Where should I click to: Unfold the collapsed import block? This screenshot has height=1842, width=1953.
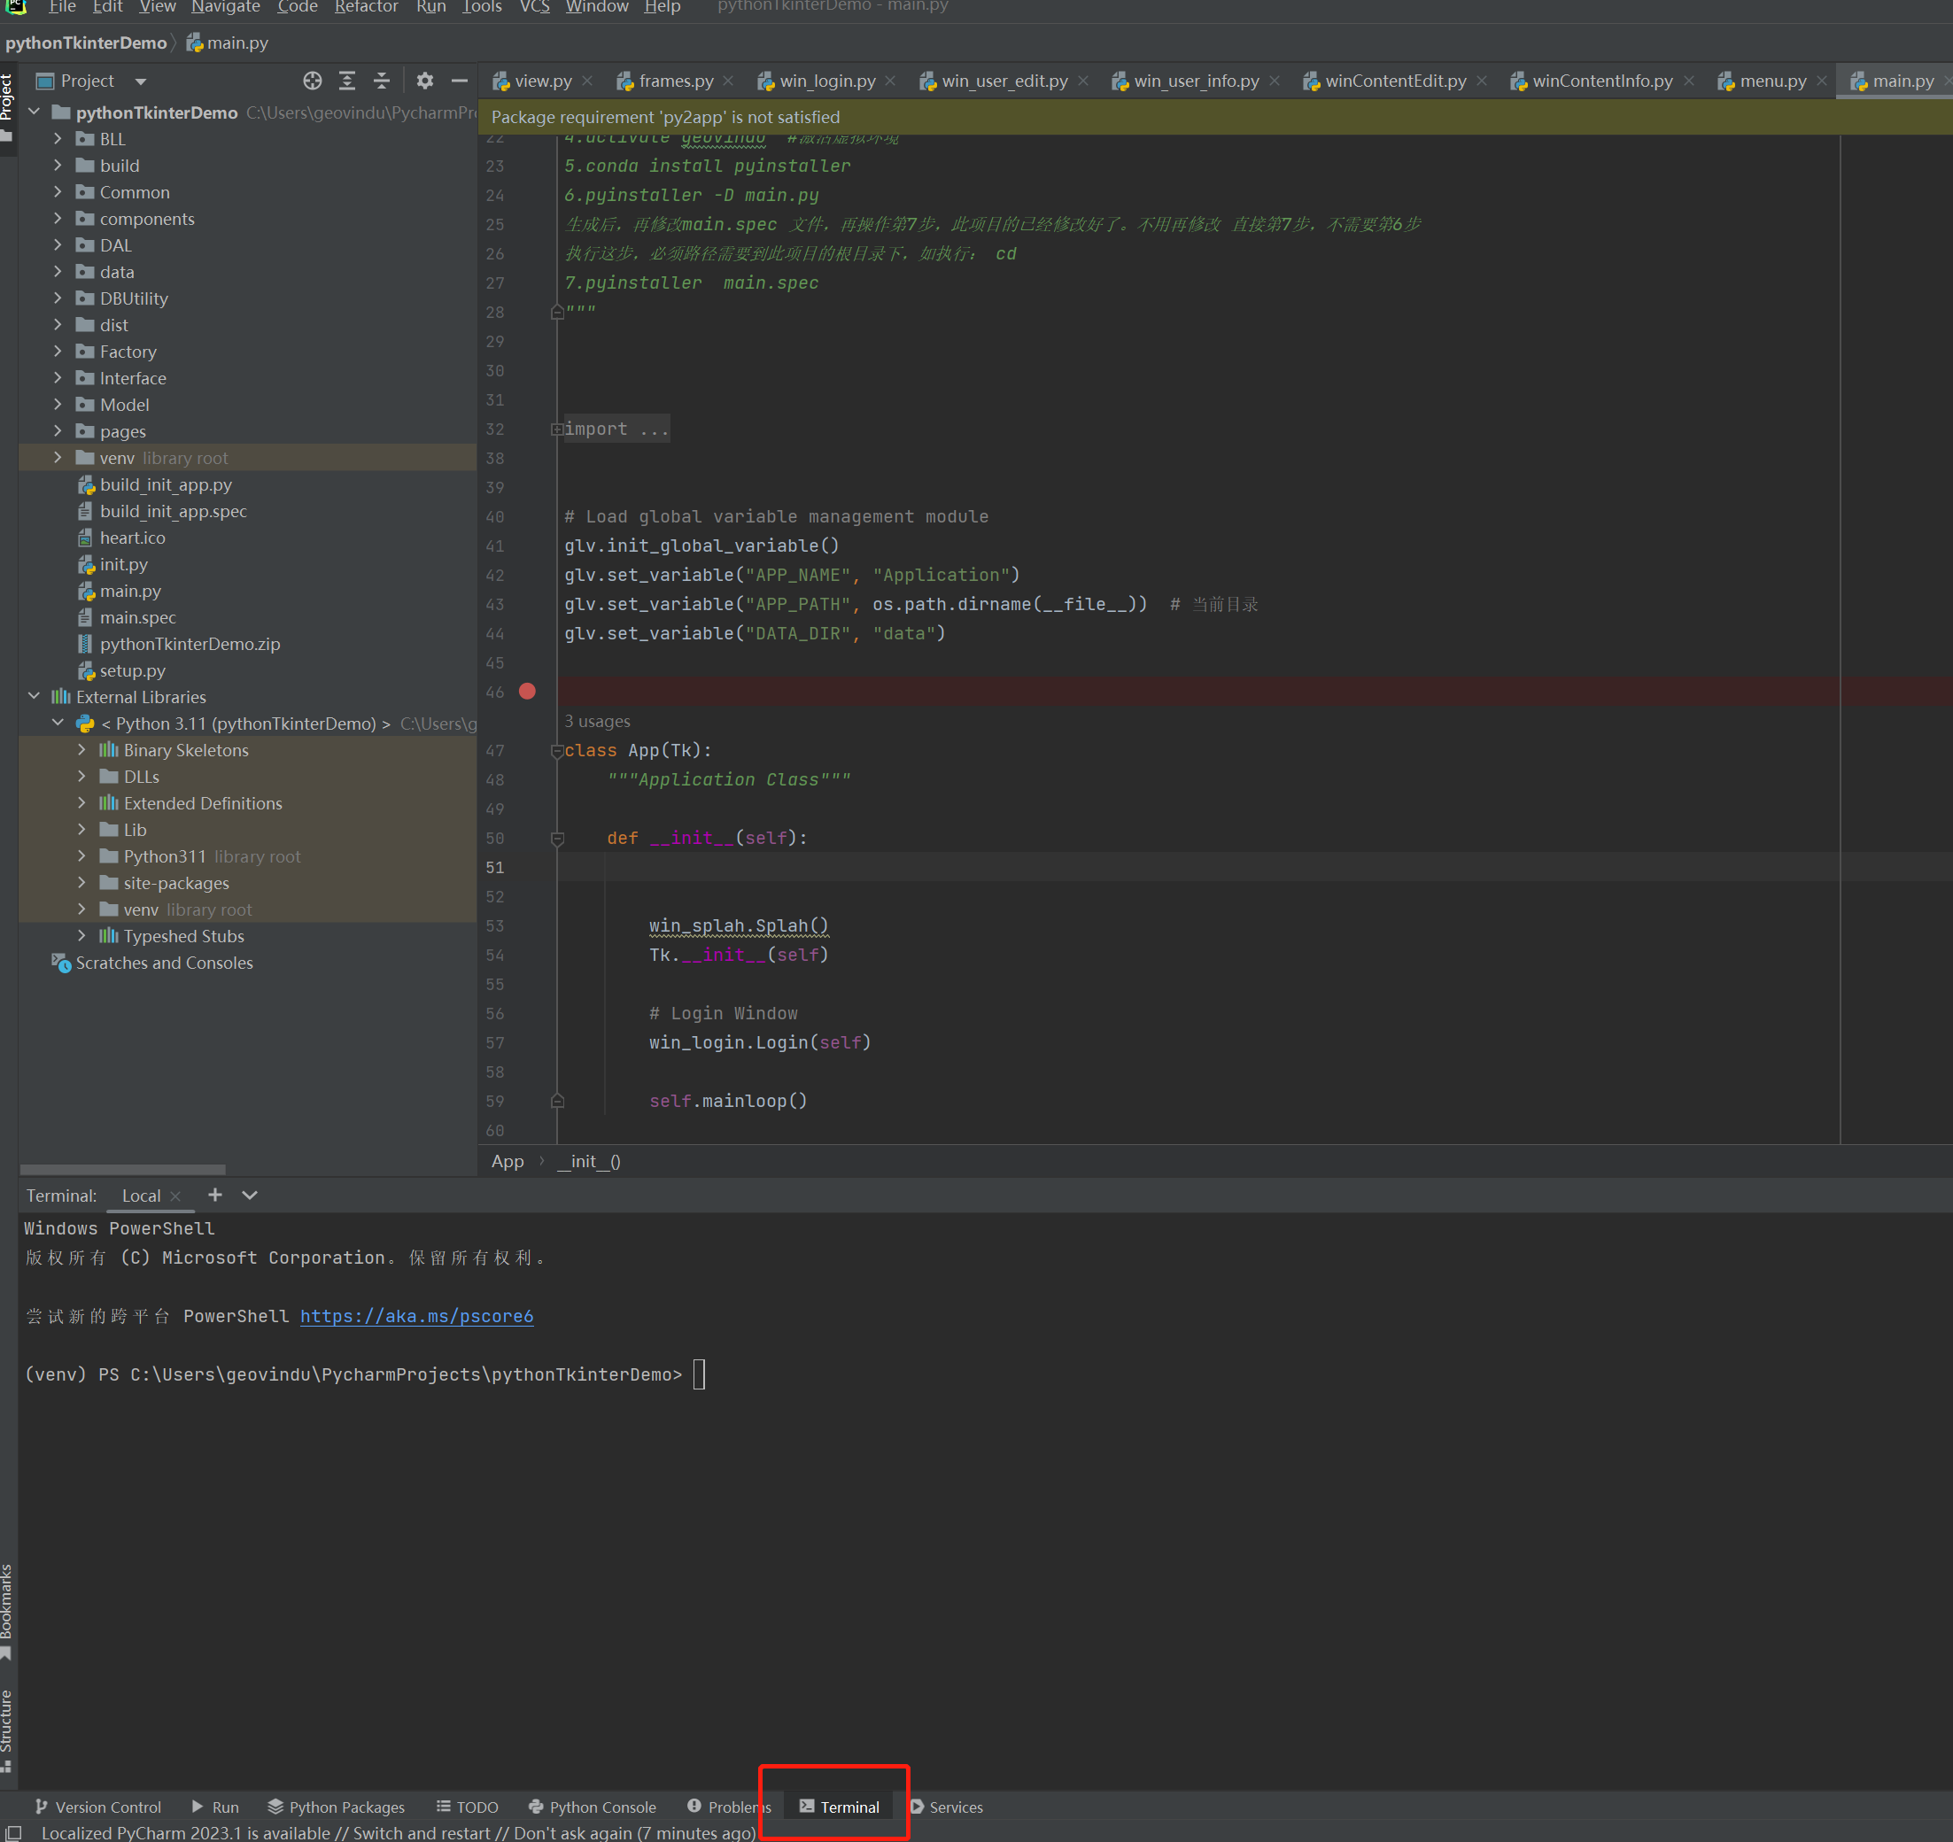coord(557,430)
